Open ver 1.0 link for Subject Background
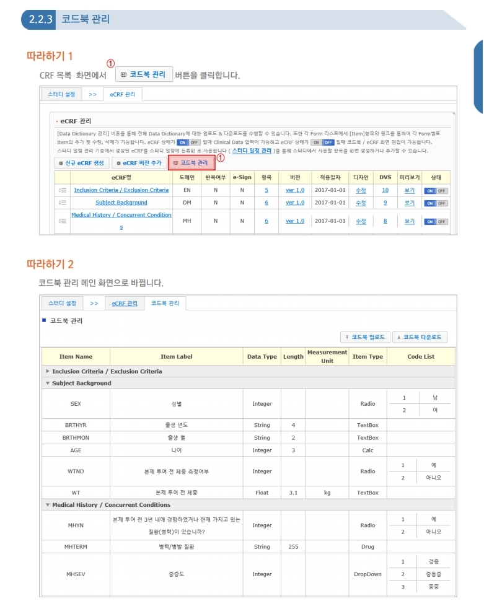This screenshot has height=614, width=484. coord(295,203)
